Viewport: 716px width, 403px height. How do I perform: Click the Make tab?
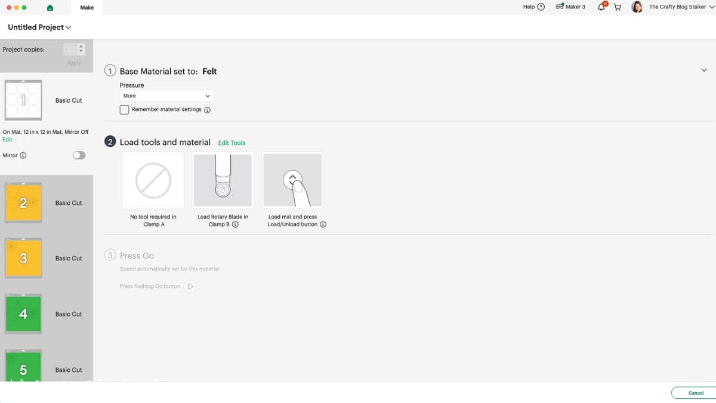87,8
